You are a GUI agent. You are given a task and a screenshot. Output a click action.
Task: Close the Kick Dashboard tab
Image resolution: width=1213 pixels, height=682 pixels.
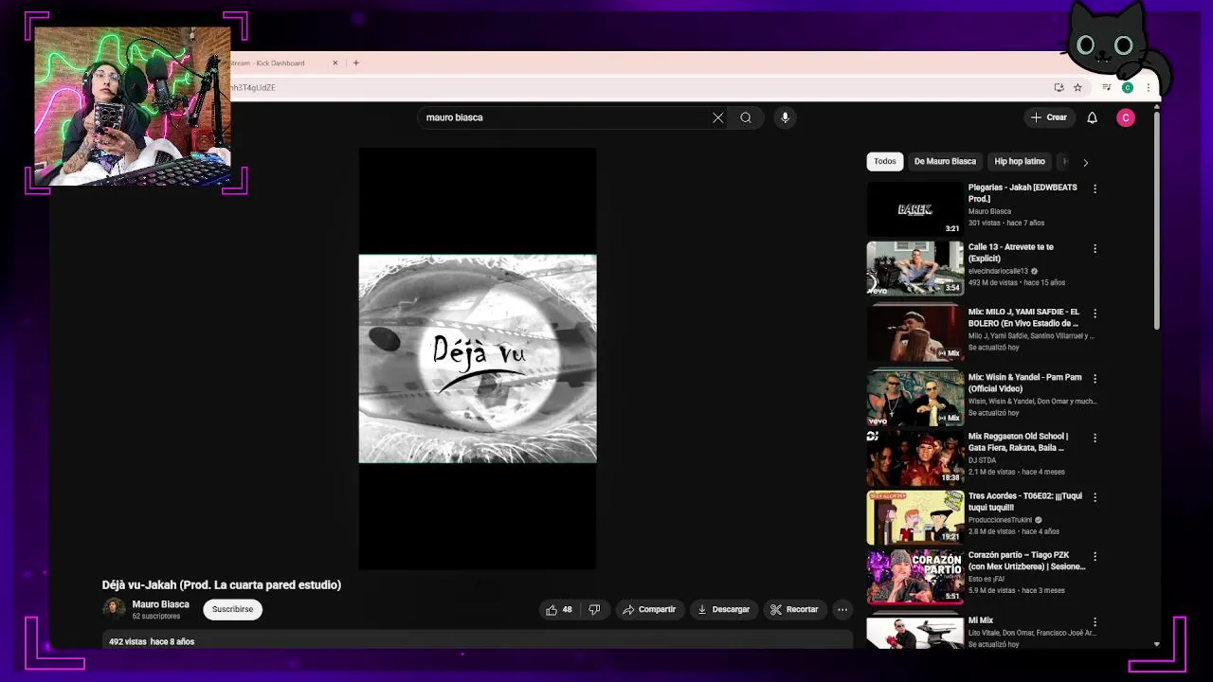click(335, 63)
